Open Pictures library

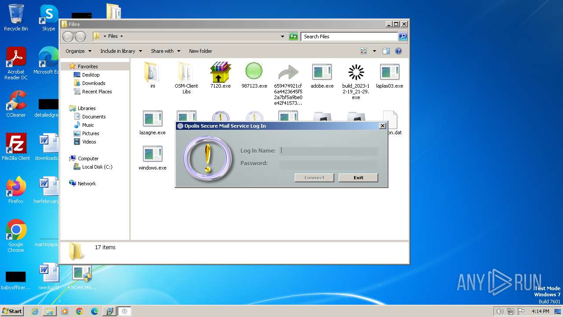(91, 133)
